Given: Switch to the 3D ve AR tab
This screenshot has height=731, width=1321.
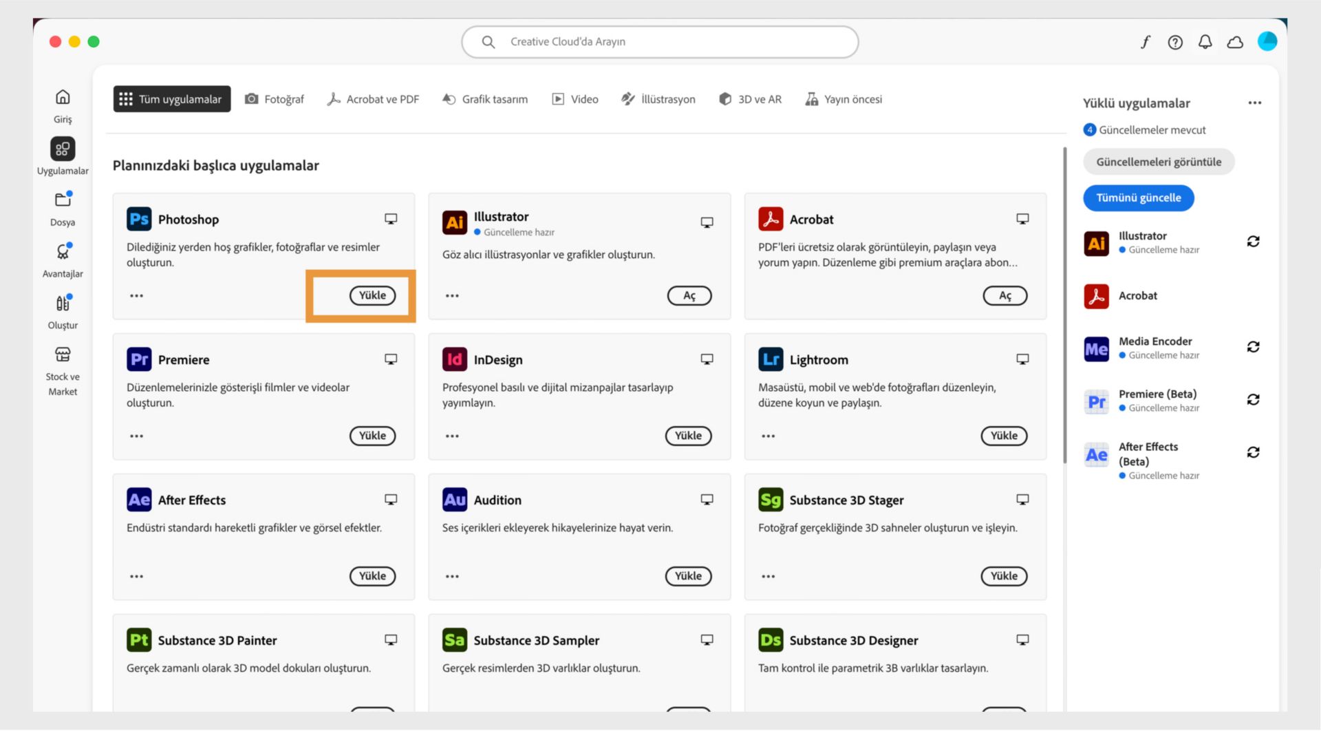Looking at the screenshot, I should coord(750,99).
